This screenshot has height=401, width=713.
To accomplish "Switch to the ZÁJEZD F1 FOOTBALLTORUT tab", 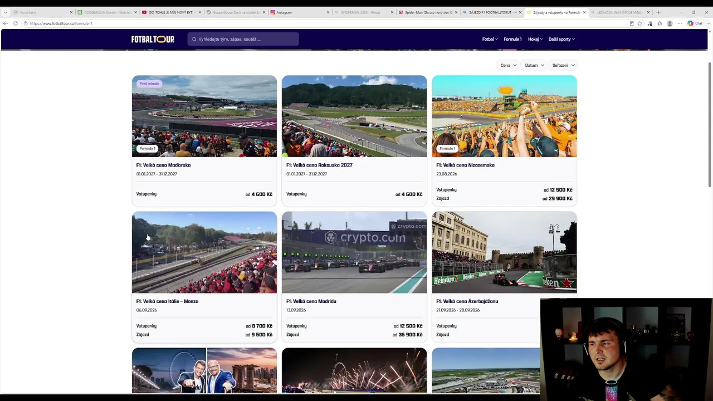I will [x=492, y=12].
